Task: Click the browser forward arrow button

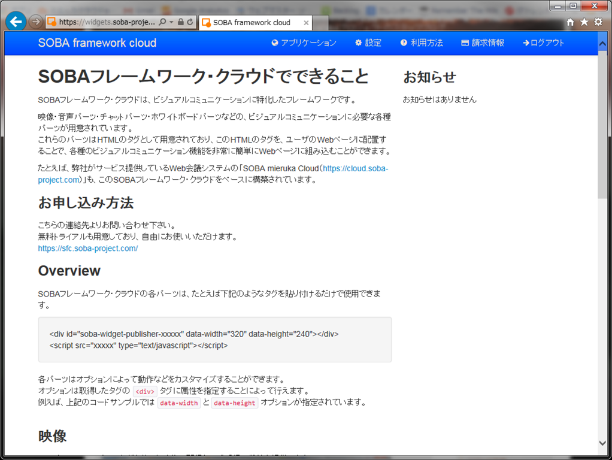Action: [x=35, y=22]
